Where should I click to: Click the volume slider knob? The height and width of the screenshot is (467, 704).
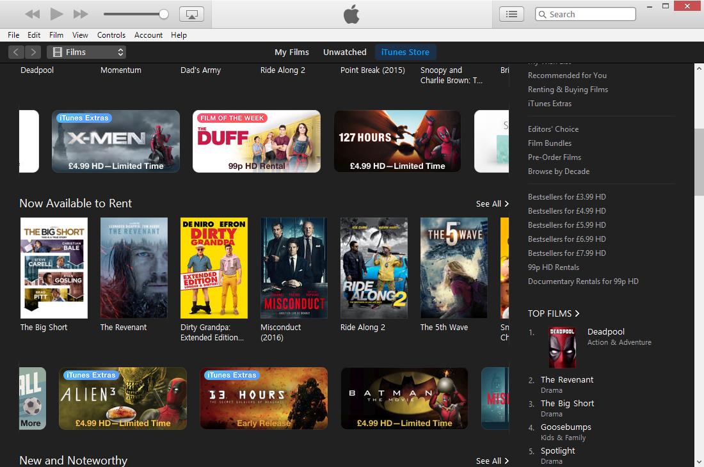tap(164, 14)
